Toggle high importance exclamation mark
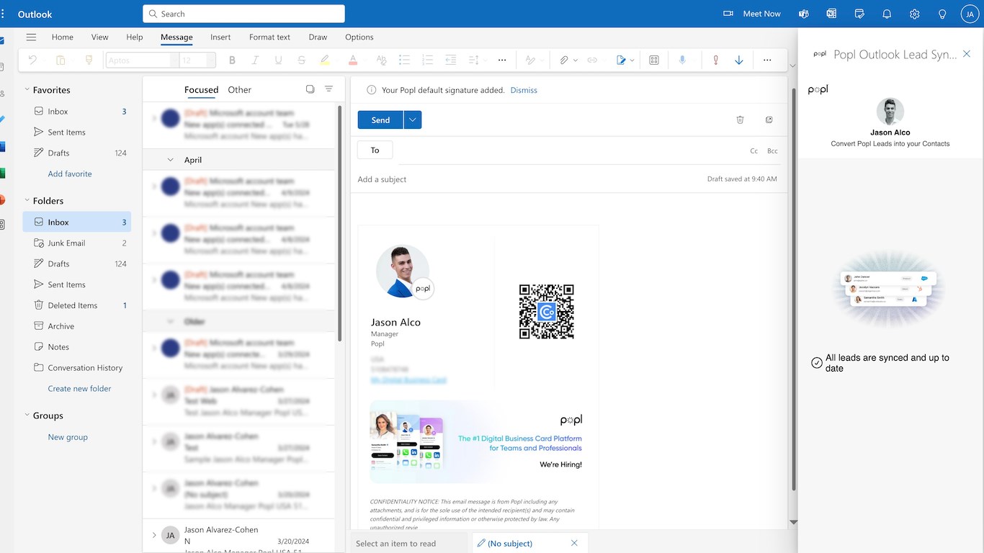 point(715,60)
